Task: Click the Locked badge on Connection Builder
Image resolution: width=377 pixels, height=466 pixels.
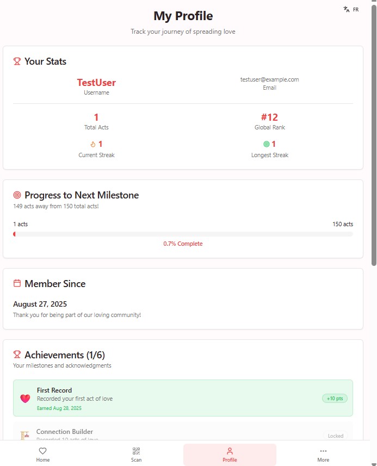Action: (x=336, y=436)
